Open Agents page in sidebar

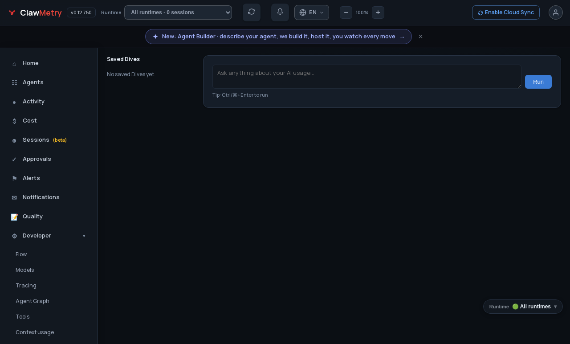point(49,82)
